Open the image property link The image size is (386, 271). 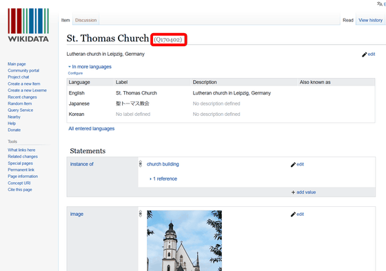pyautogui.click(x=77, y=214)
